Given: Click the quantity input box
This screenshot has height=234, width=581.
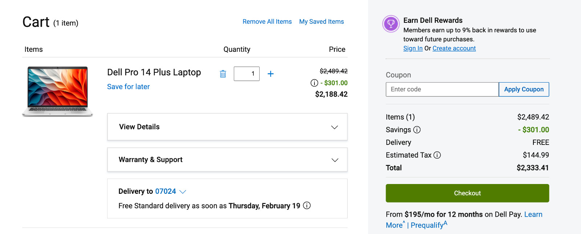Looking at the screenshot, I should point(247,74).
